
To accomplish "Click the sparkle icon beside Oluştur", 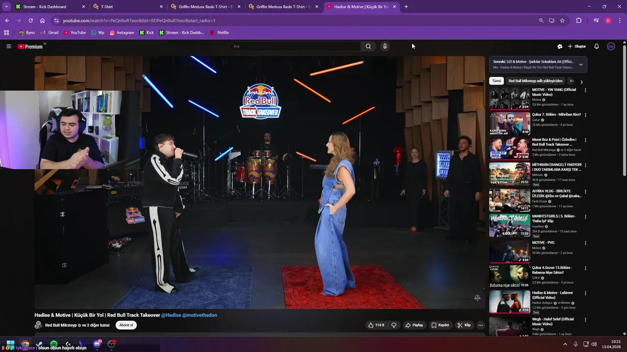I will click(x=560, y=46).
